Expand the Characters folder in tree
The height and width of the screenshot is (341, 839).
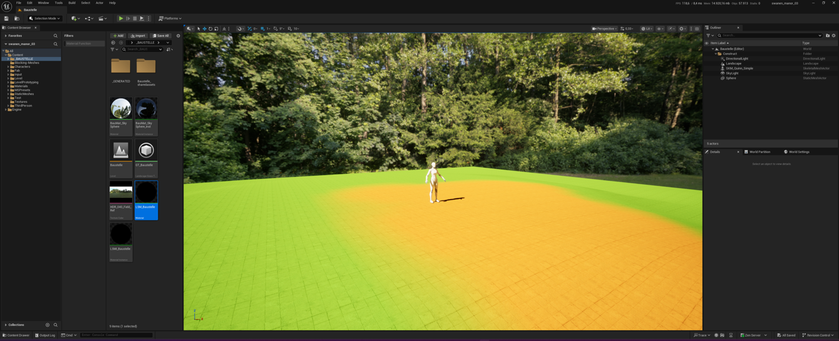8,67
